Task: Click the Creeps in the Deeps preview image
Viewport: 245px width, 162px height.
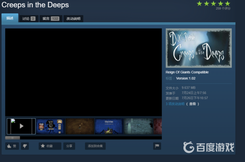Action: point(199,48)
